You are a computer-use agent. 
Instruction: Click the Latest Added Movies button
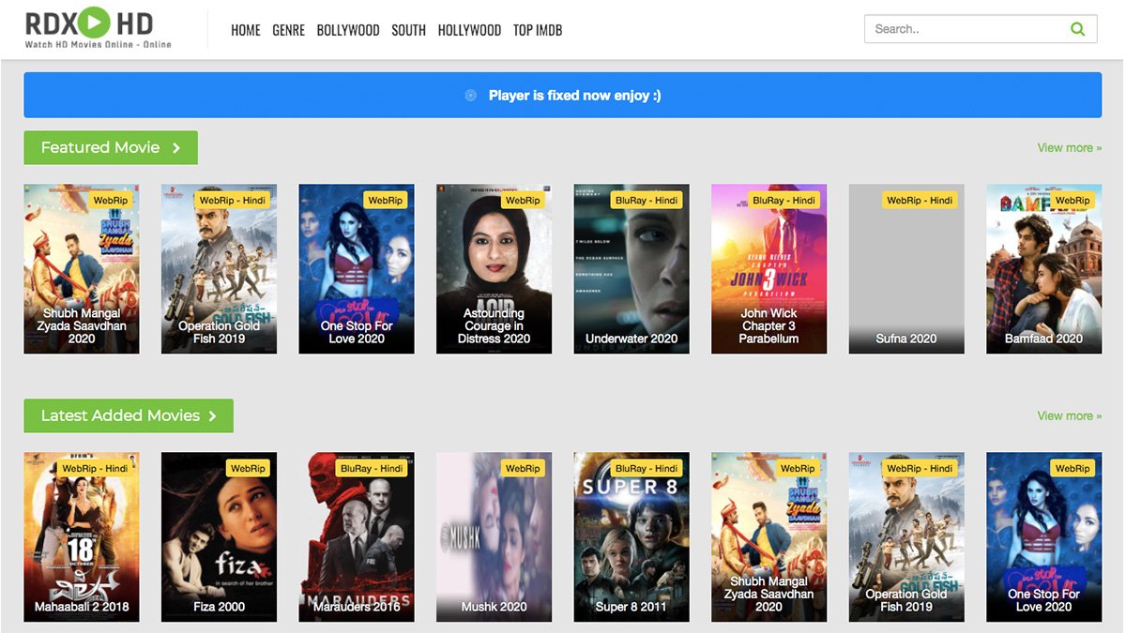(129, 415)
